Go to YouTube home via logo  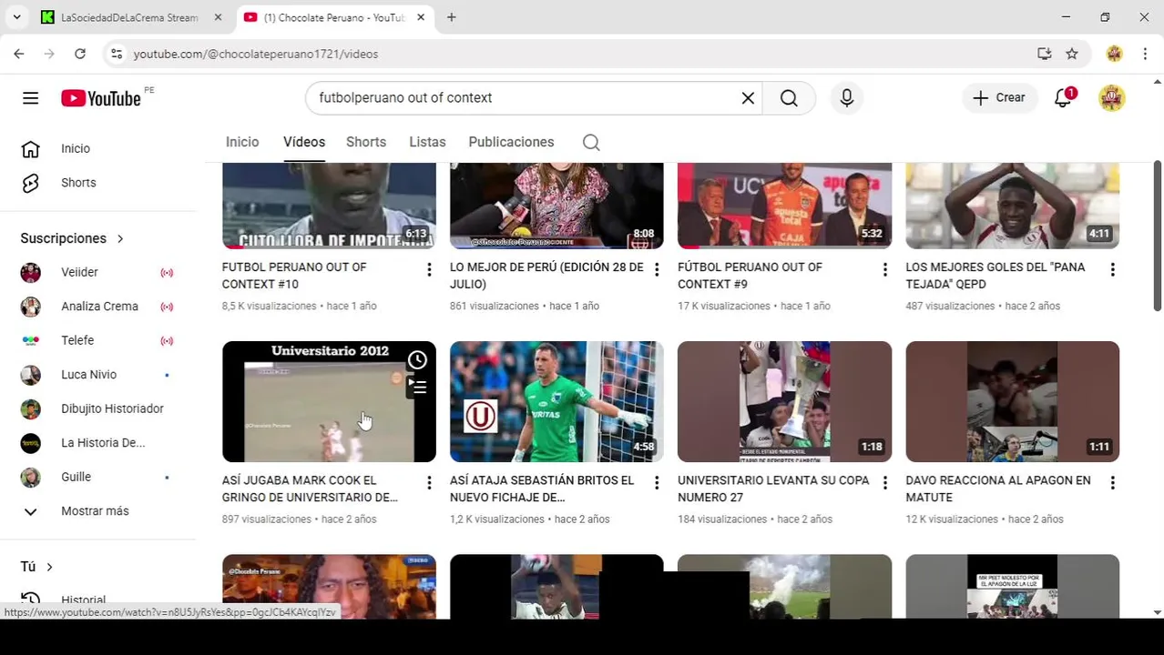pos(101,97)
